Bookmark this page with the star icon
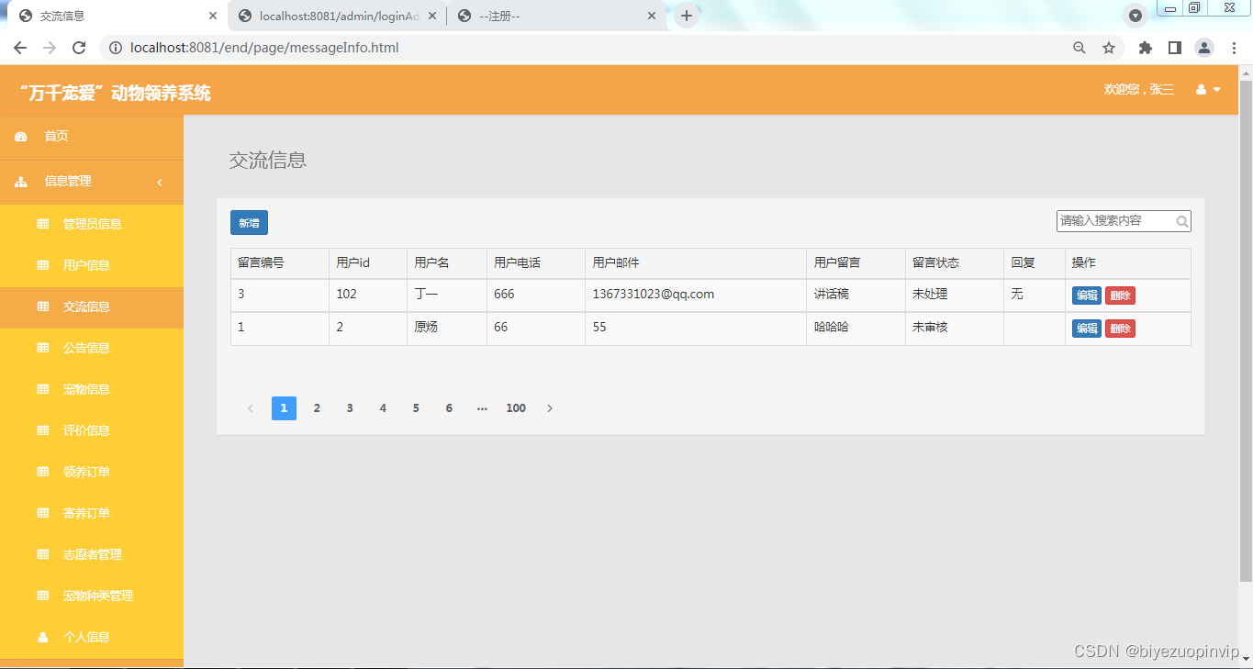The width and height of the screenshot is (1253, 669). (x=1109, y=48)
